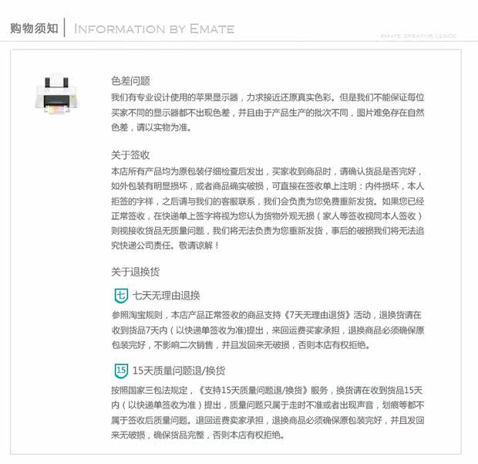The image size is (478, 464).
Task: Click the Information by Emate header text
Action: coord(154,29)
